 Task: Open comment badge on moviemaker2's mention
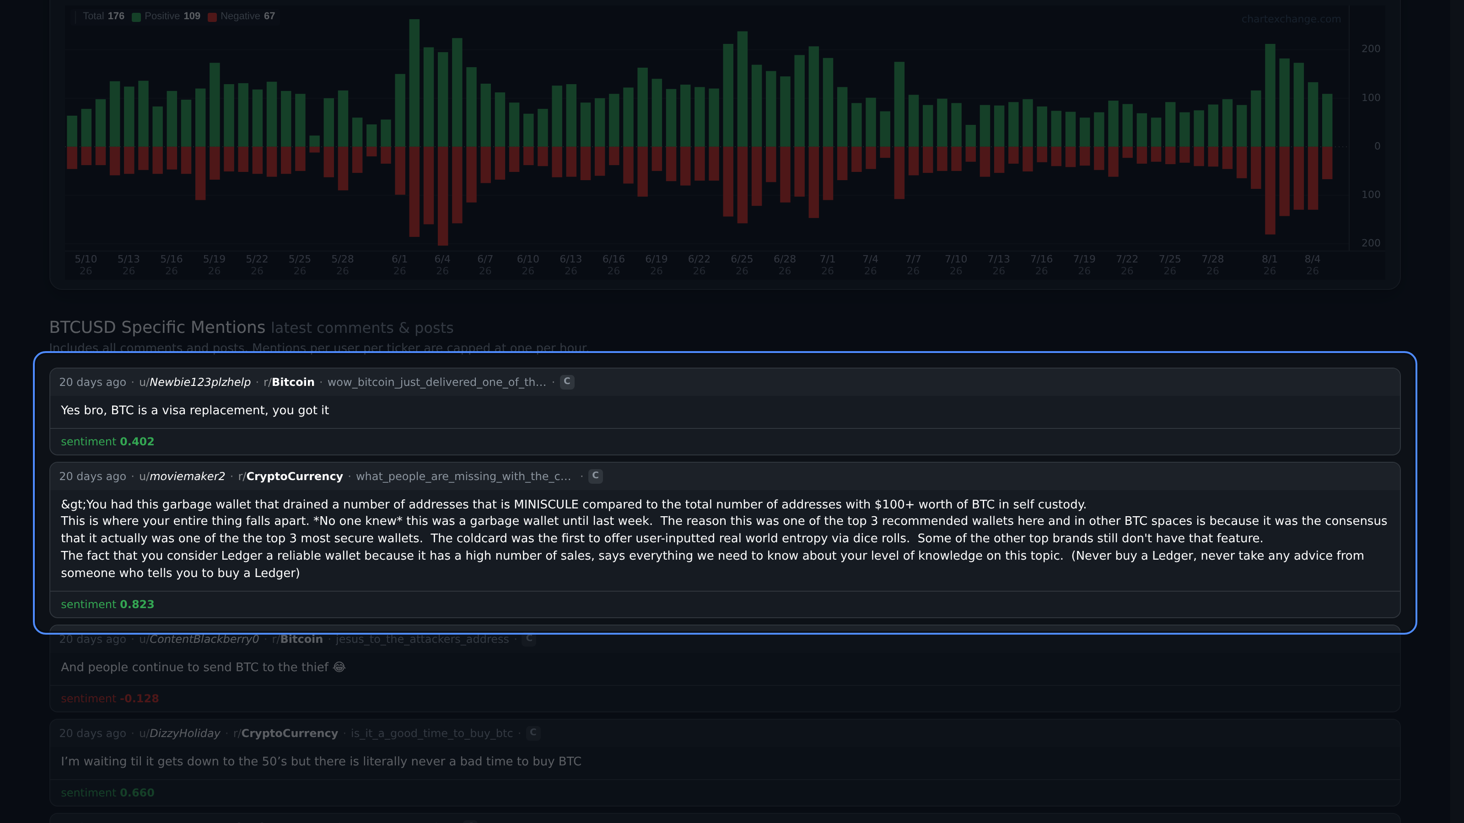pyautogui.click(x=595, y=476)
